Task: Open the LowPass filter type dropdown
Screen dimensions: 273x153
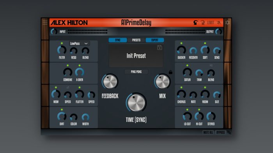Action: coord(80,43)
